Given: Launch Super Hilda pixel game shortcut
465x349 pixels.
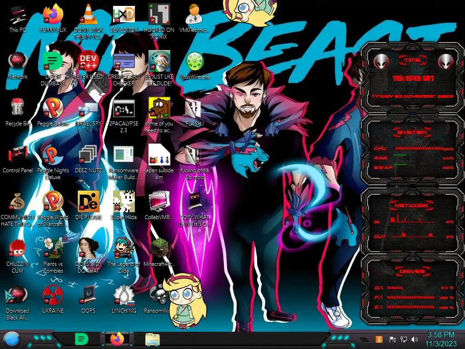Looking at the screenshot, I should [124, 206].
